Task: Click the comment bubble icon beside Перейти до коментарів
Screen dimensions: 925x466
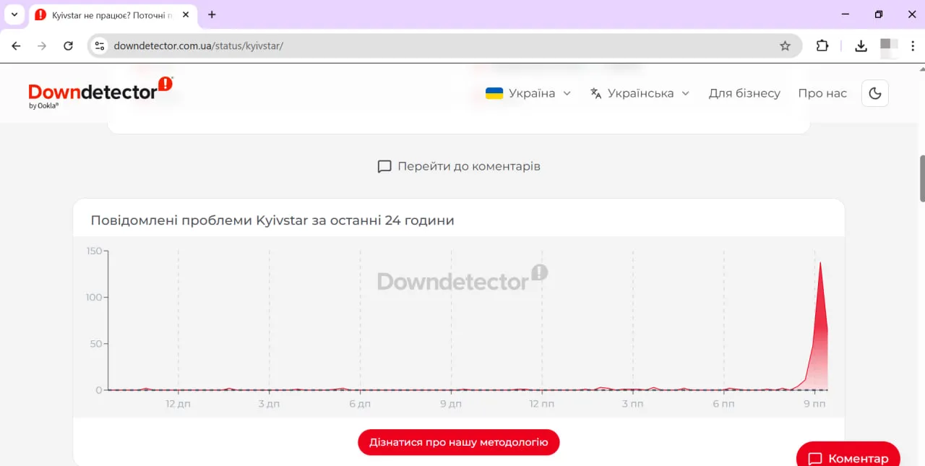Action: [384, 167]
